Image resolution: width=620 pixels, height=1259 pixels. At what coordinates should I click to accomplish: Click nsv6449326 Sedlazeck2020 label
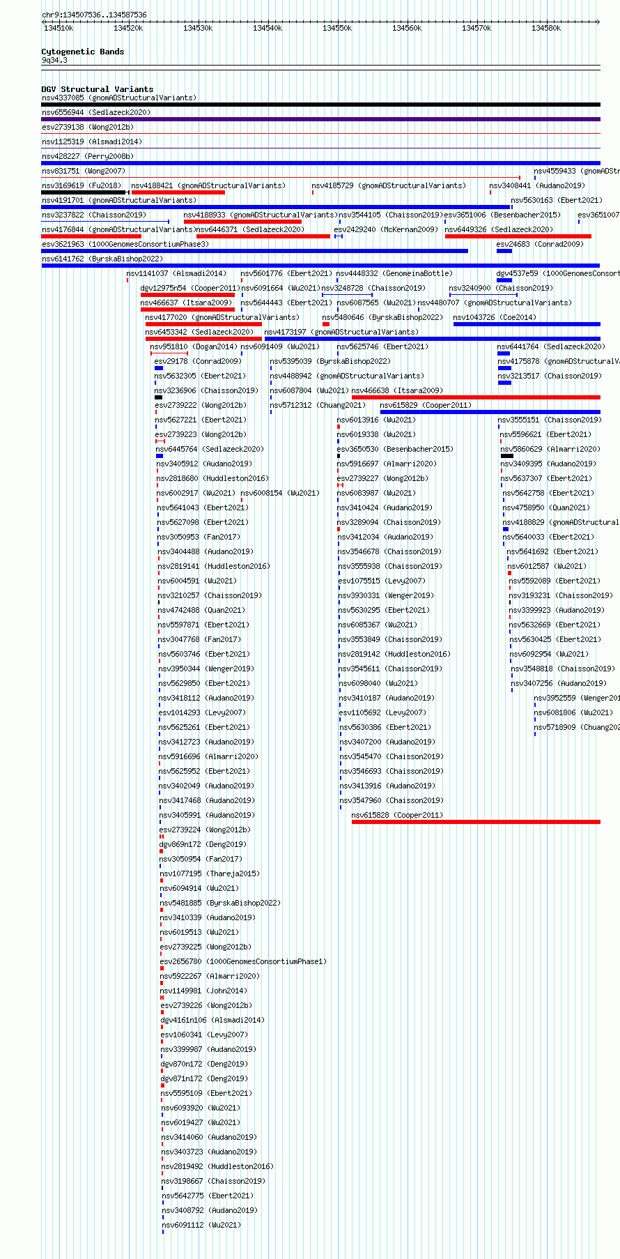coord(499,229)
